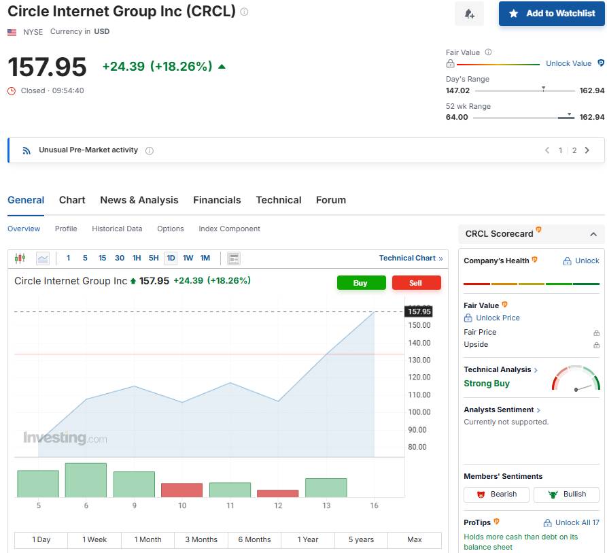Click the Fair Value info icon

click(488, 52)
